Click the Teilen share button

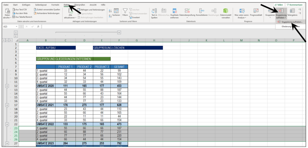279,5
